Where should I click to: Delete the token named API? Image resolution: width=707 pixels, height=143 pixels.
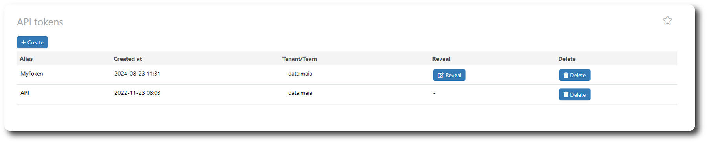point(575,94)
